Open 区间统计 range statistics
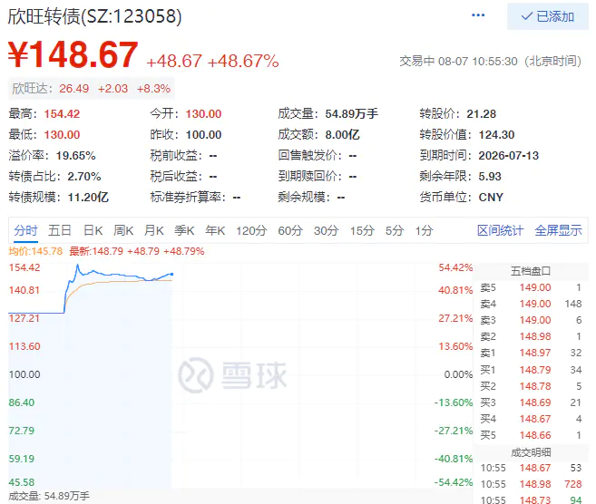 point(500,230)
